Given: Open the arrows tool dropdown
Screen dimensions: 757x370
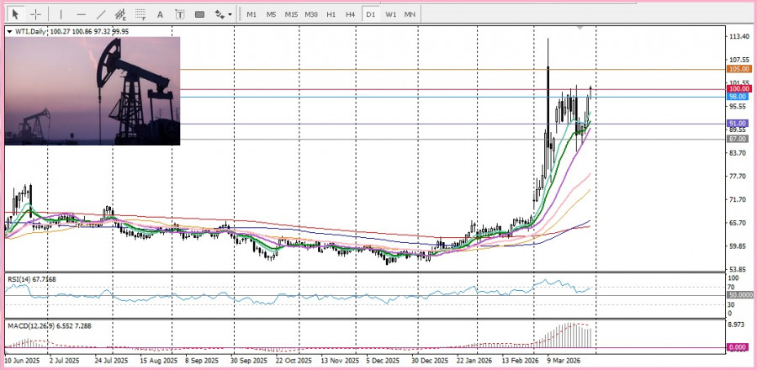Looking at the screenshot, I should (x=223, y=14).
